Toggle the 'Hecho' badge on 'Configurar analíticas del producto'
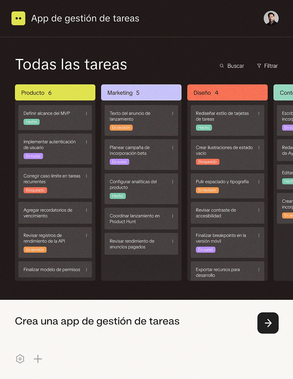Screen dimensions: 293x379 (x=117, y=196)
